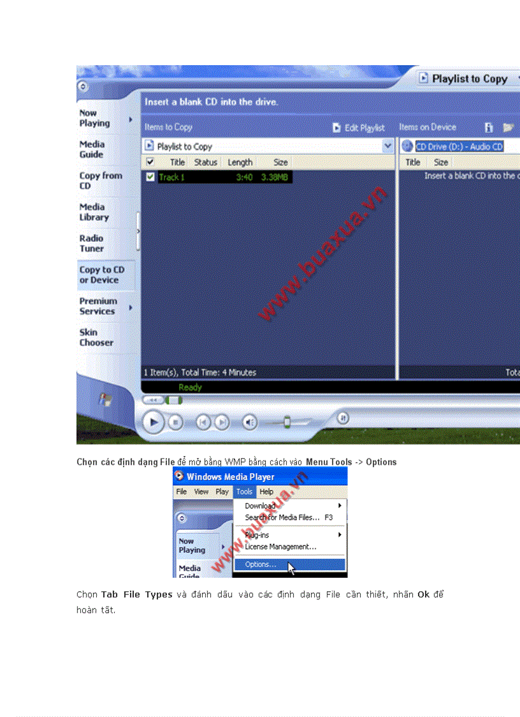Mute the audio with the speaker icon

tap(250, 422)
